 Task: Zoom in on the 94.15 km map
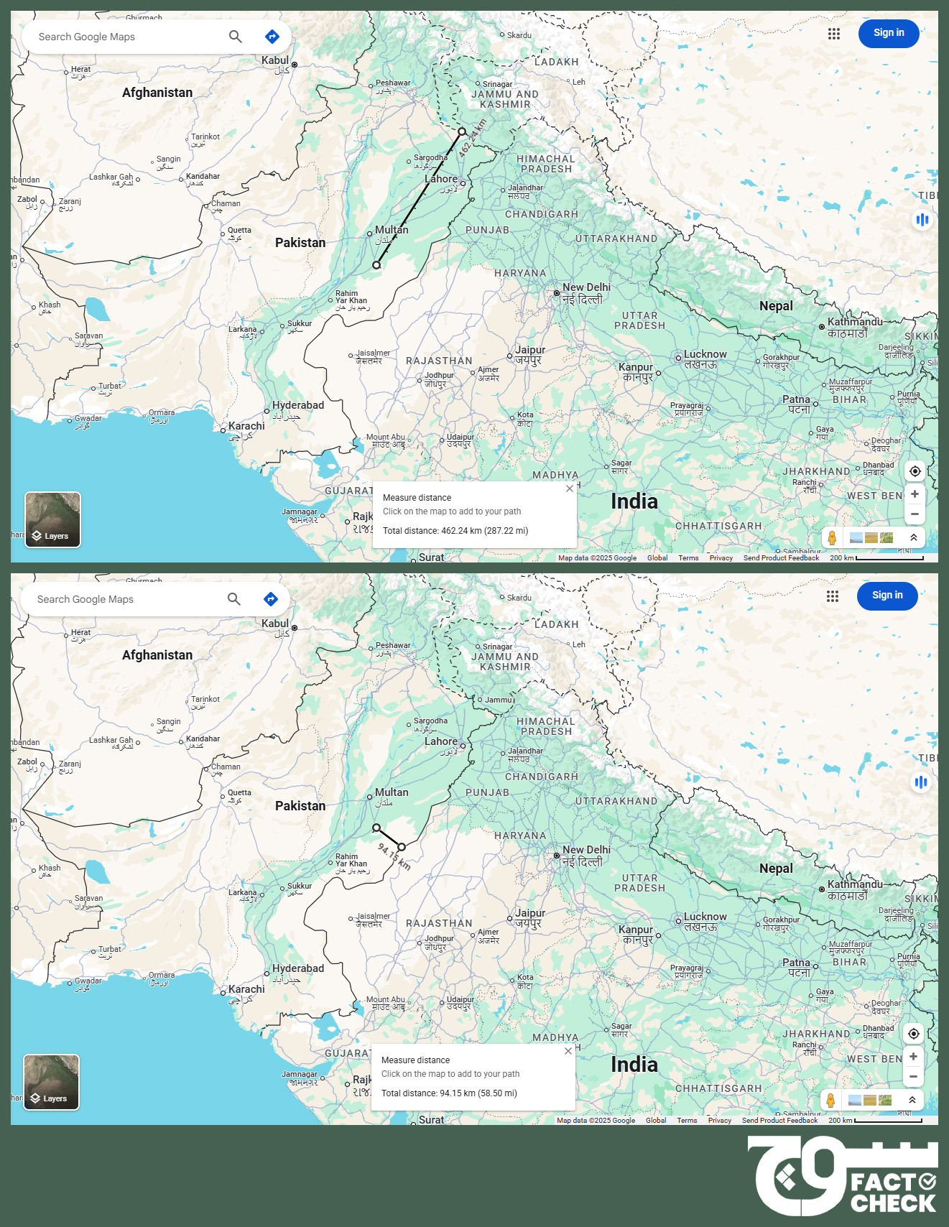(x=913, y=1057)
